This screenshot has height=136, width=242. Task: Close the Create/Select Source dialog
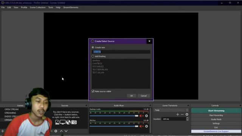pyautogui.click(x=149, y=41)
